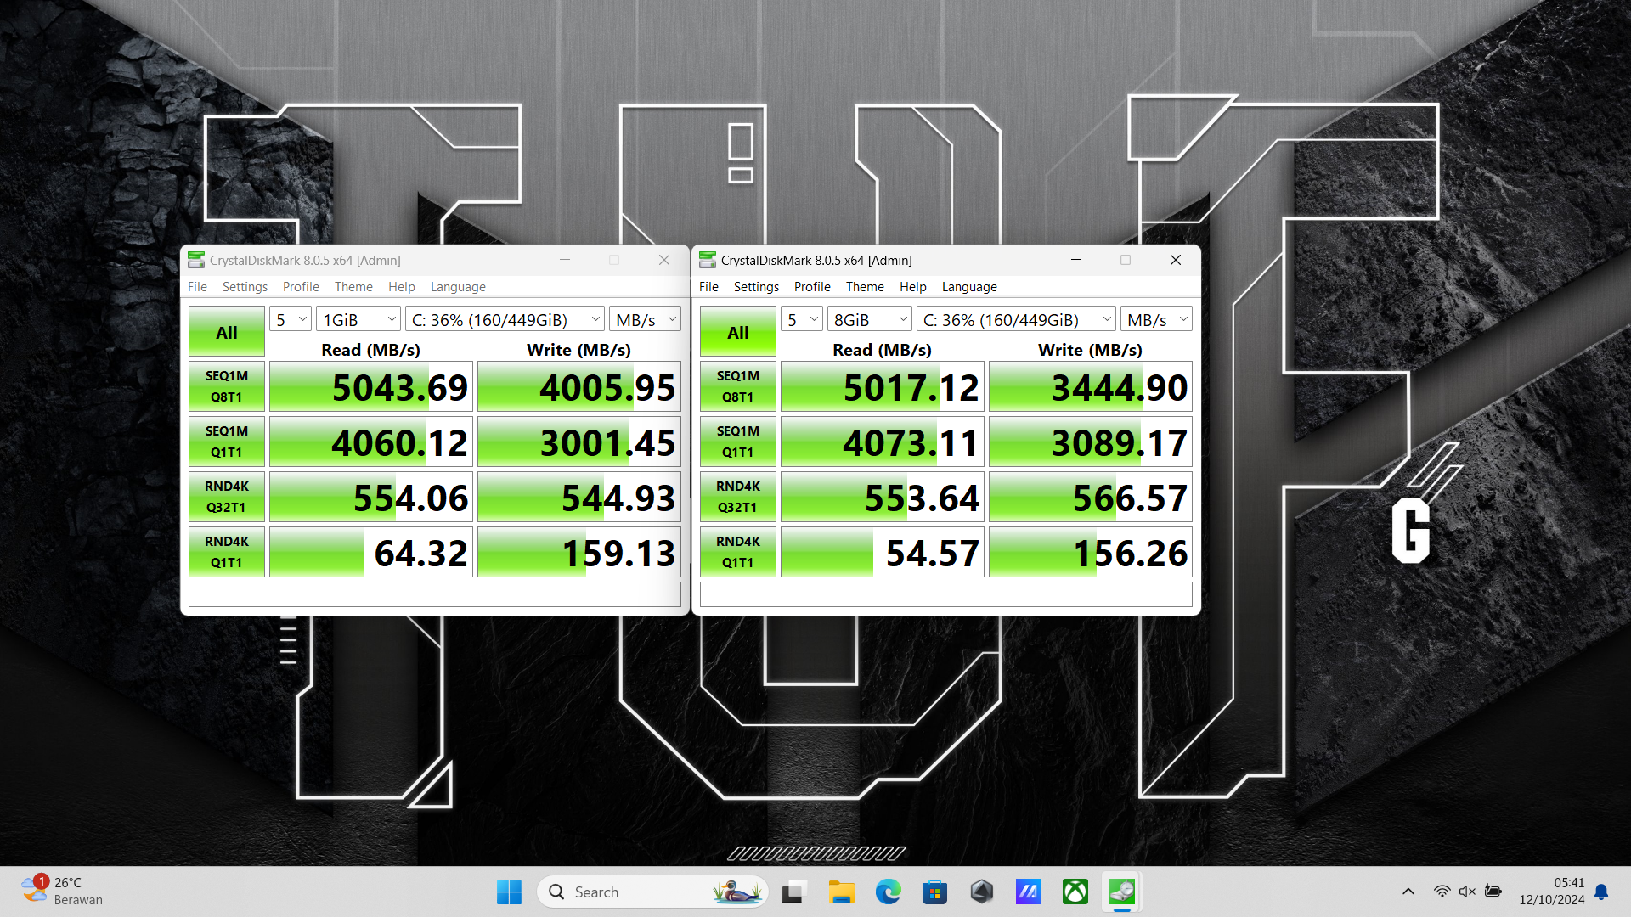Open the Theme menu in the left window
This screenshot has width=1631, height=917.
coord(353,287)
